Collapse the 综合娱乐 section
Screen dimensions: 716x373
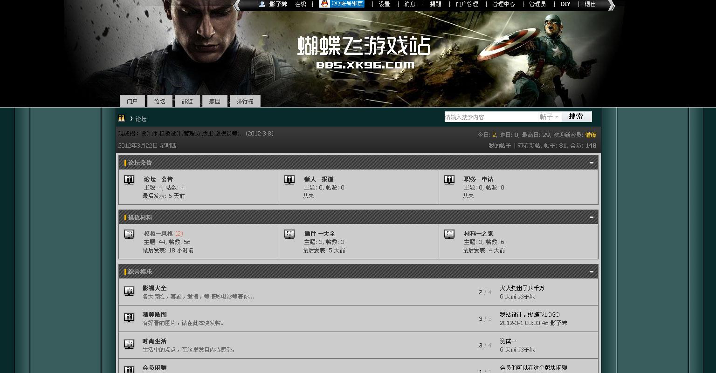pyautogui.click(x=592, y=272)
